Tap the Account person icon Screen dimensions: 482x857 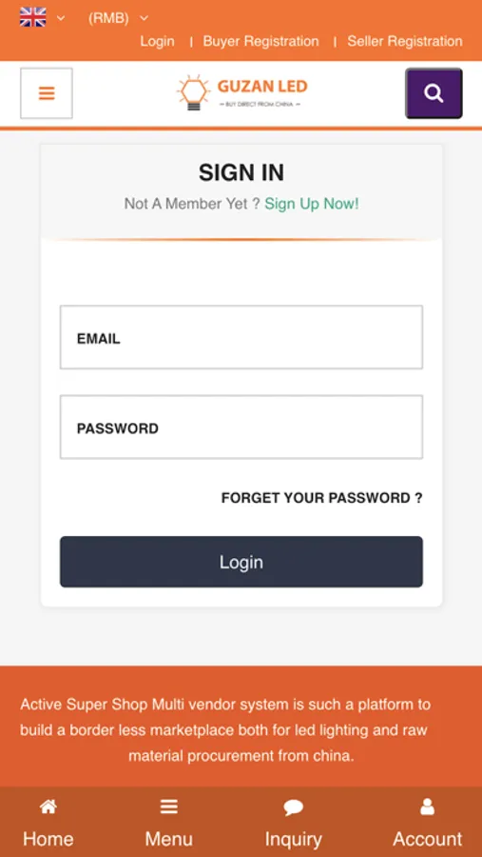pyautogui.click(x=428, y=807)
